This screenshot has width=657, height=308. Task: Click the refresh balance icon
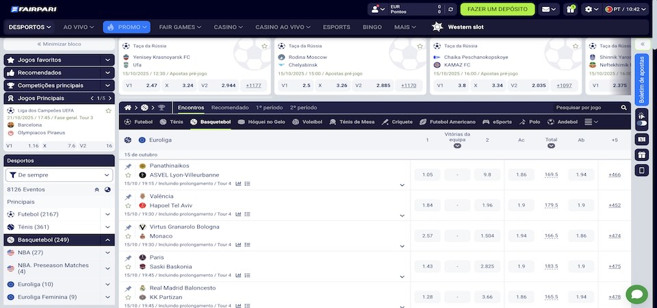pyautogui.click(x=450, y=10)
